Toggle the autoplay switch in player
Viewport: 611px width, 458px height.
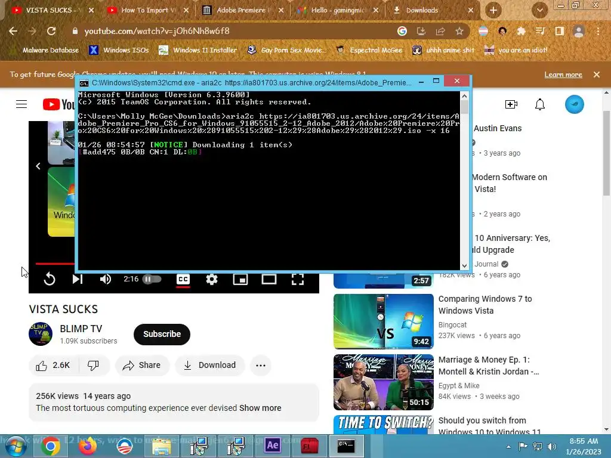[152, 279]
